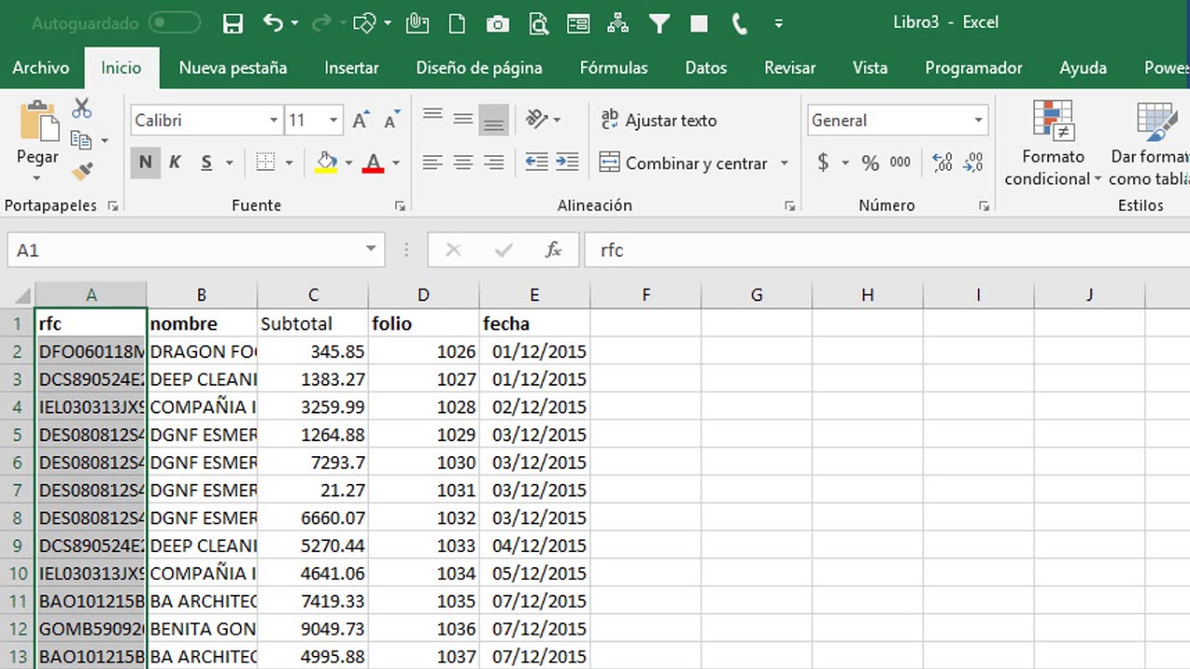Align text to middle of cell
Screen dimensions: 1190x669
coord(463,118)
